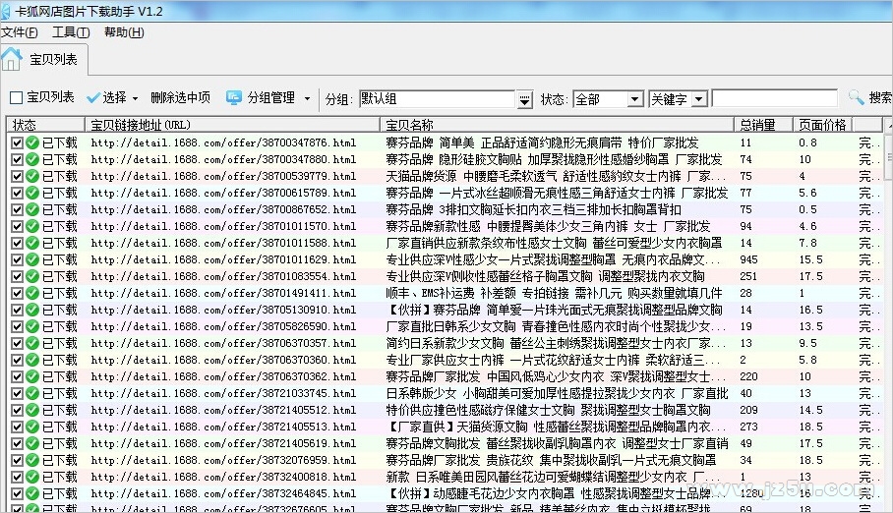The width and height of the screenshot is (893, 513).
Task: Click green status icon for offer 38721405619
Action: click(x=32, y=443)
